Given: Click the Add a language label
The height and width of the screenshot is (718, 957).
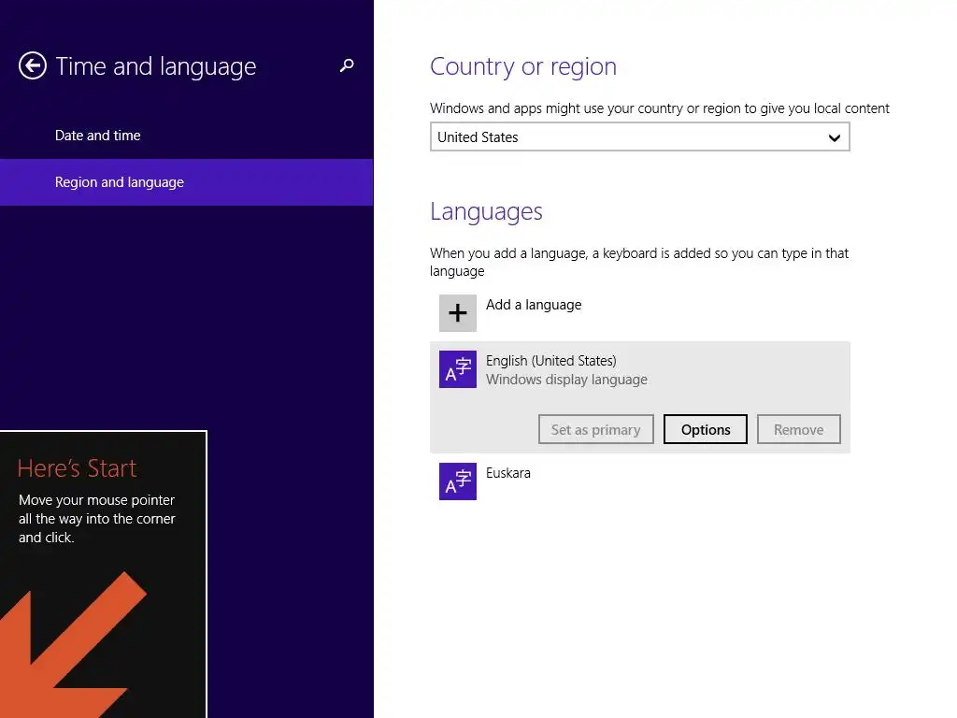Looking at the screenshot, I should point(534,305).
